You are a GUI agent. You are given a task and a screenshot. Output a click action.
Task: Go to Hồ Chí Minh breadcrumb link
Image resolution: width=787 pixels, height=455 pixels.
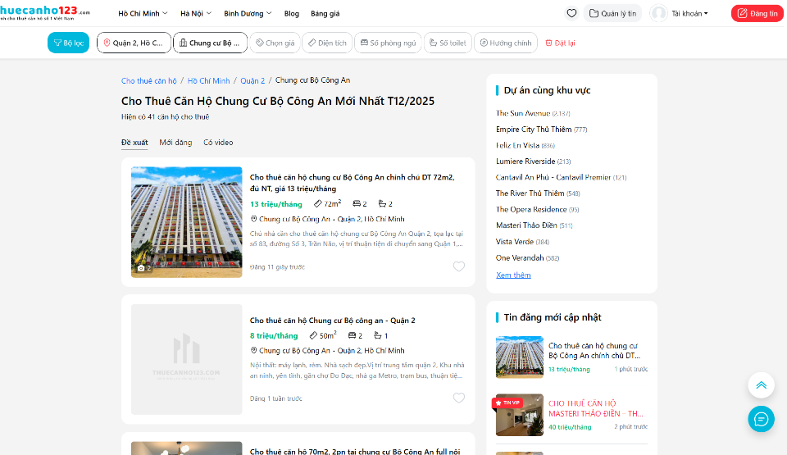pos(209,81)
